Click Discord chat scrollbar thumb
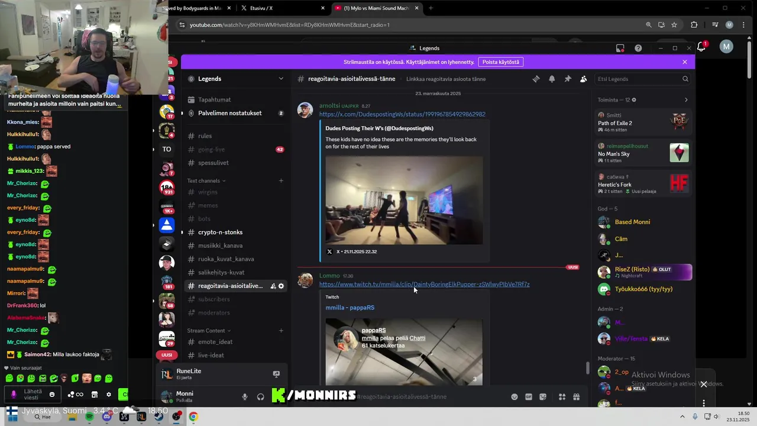 point(587,368)
